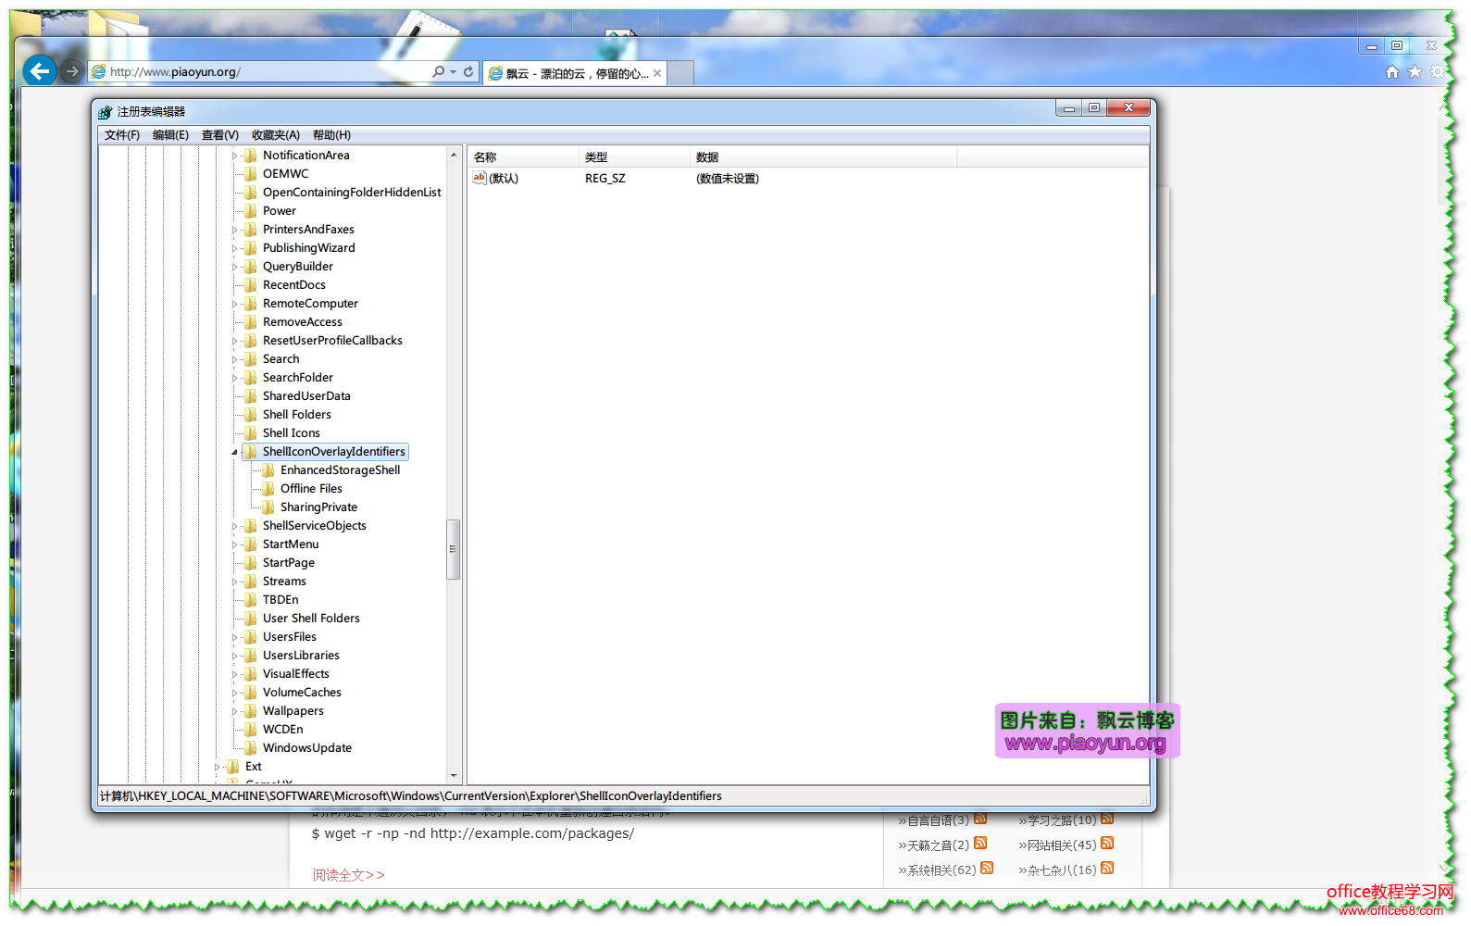This screenshot has height=926, width=1471.
Task: Expand the VolumeCaches tree node
Action: pos(234,693)
